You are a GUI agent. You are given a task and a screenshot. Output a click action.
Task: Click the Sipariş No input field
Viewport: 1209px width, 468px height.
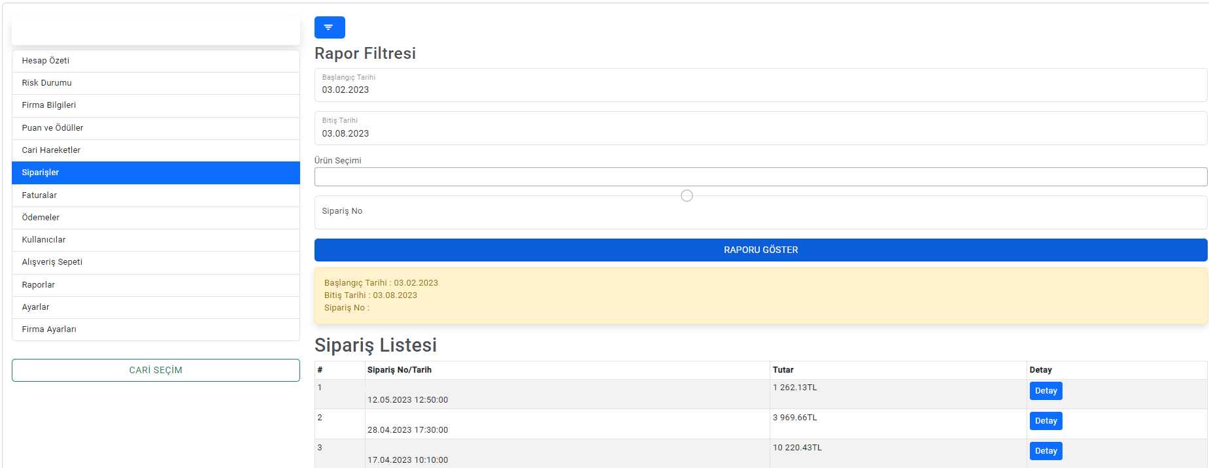(x=760, y=212)
